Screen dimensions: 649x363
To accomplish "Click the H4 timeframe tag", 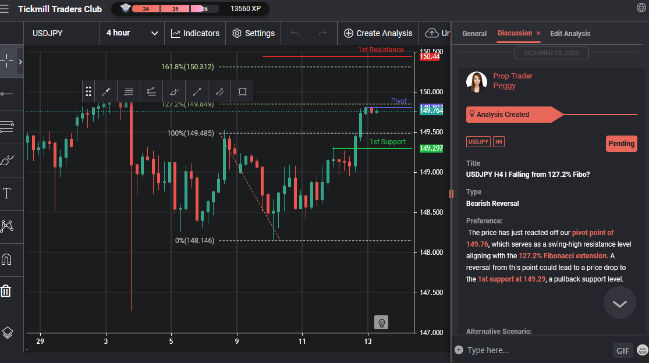I will [x=498, y=142].
